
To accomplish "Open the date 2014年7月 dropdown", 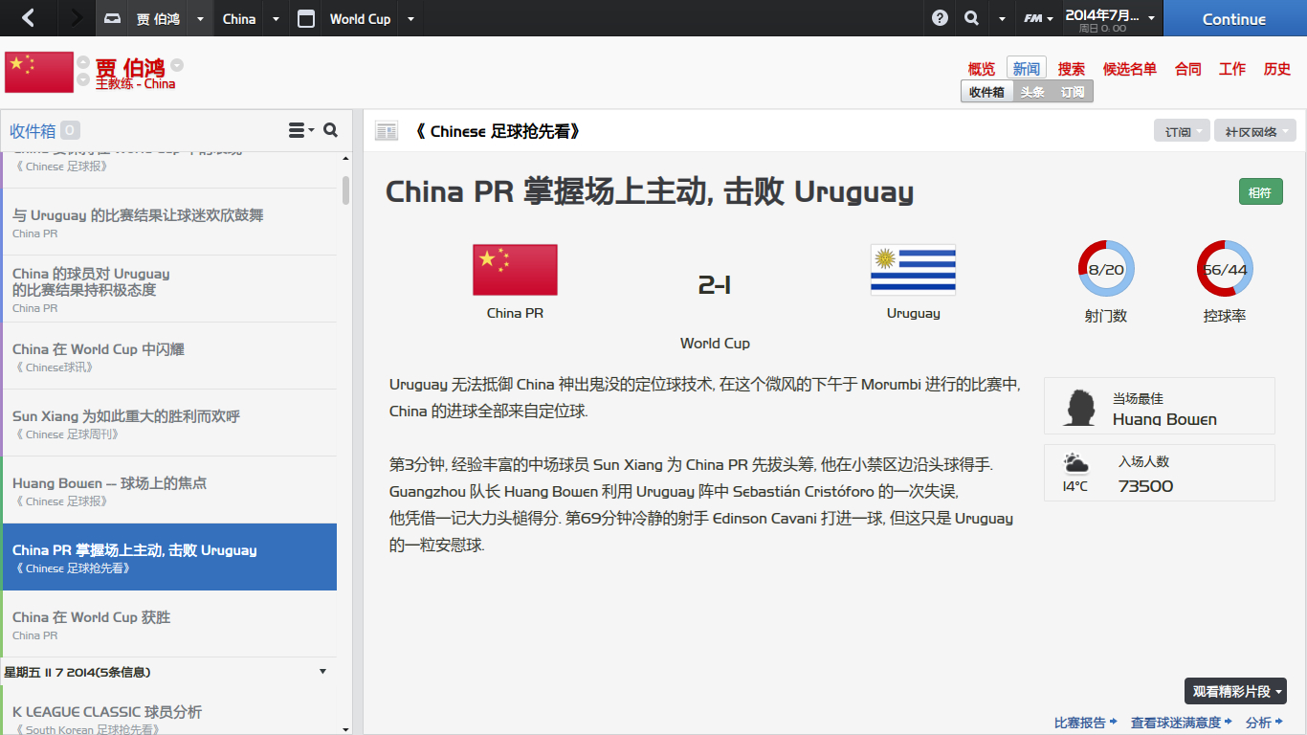I will click(1110, 18).
